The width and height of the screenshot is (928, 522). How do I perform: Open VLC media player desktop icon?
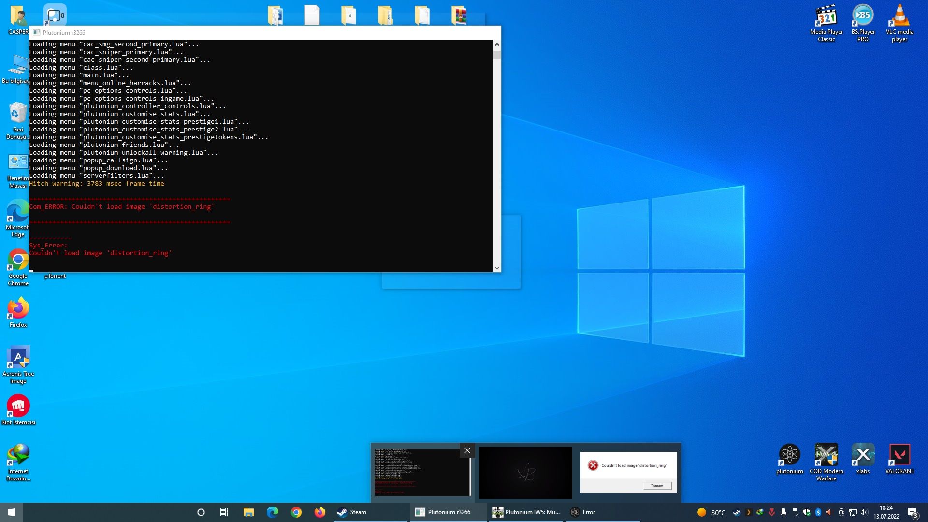pyautogui.click(x=899, y=23)
